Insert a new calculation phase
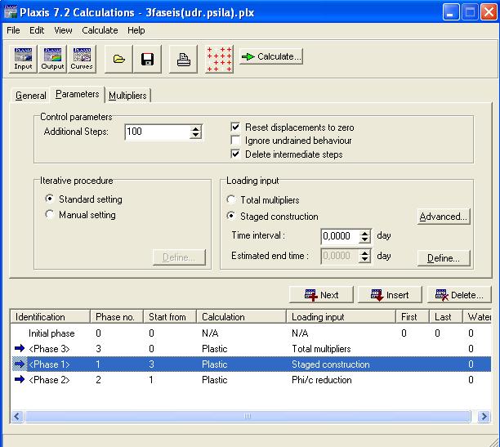Viewport: 500px width, 447px height. coord(390,295)
